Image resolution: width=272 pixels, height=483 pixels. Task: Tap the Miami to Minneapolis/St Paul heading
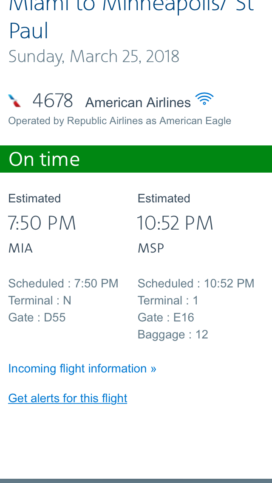(131, 19)
